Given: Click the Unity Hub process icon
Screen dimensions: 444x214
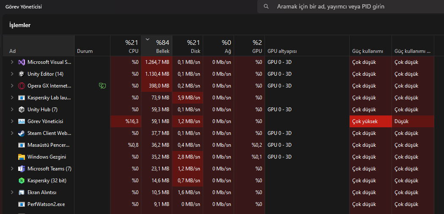Looking at the screenshot, I should tap(22, 109).
